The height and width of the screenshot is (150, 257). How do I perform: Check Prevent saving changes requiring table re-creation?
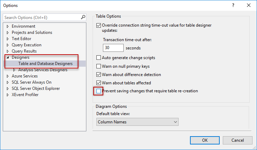pos(99,91)
